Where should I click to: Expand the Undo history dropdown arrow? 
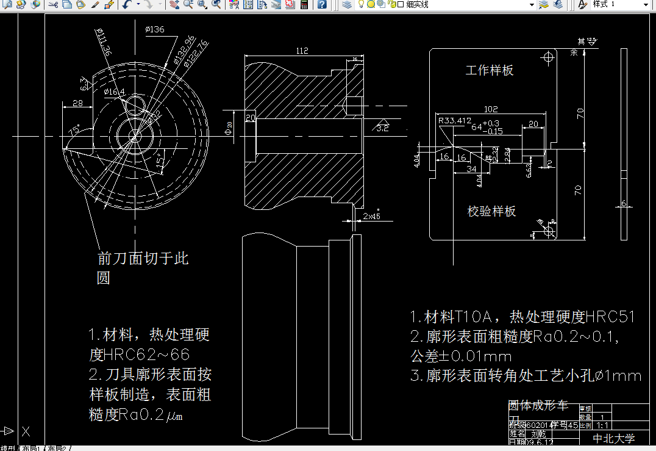137,5
